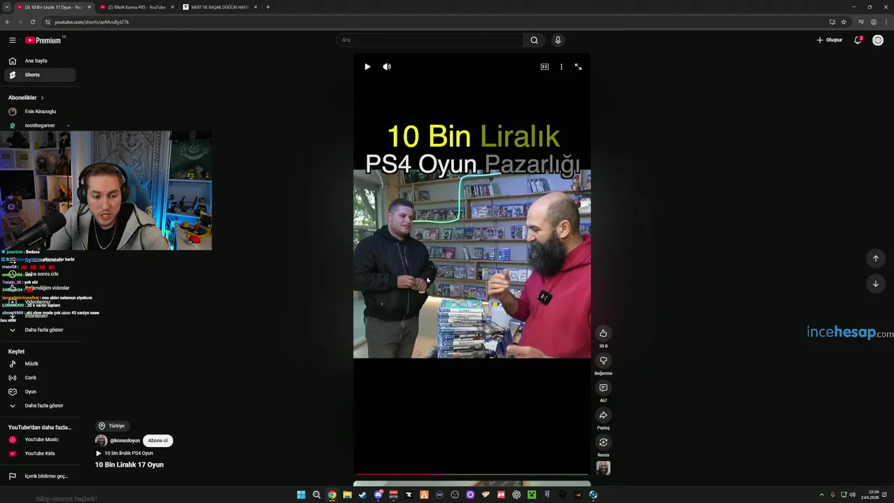Show hidden system tray icons
Screen dimensions: 894x503
pos(821,495)
